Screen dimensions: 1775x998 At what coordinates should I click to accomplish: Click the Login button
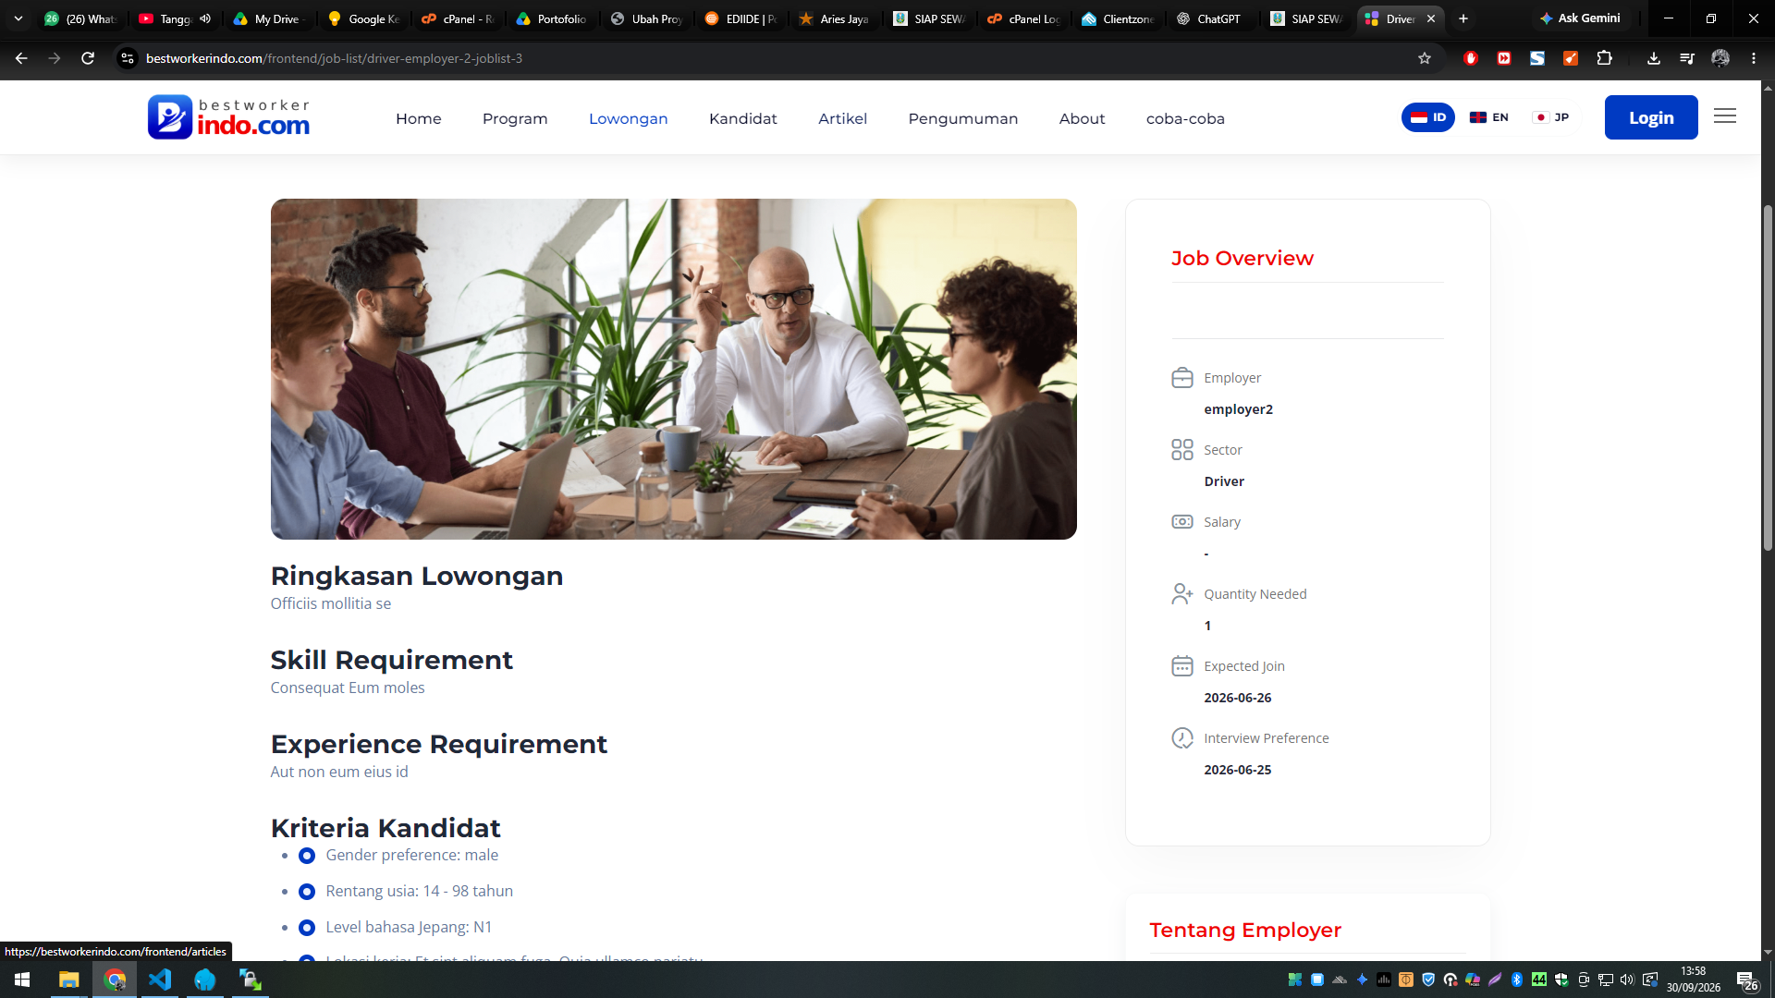coord(1651,117)
